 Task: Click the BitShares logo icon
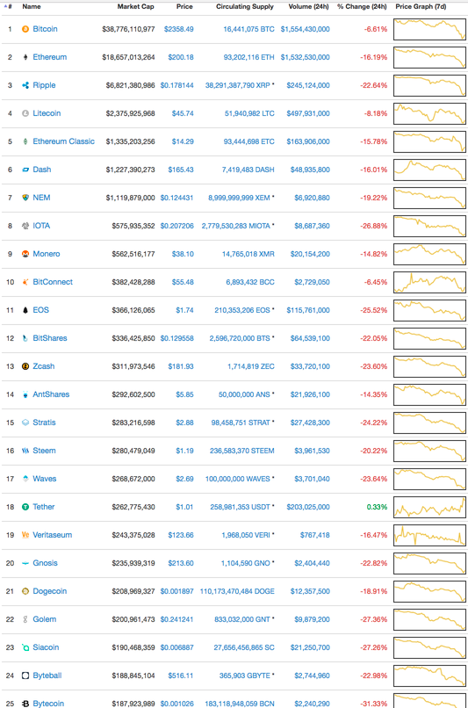point(25,338)
